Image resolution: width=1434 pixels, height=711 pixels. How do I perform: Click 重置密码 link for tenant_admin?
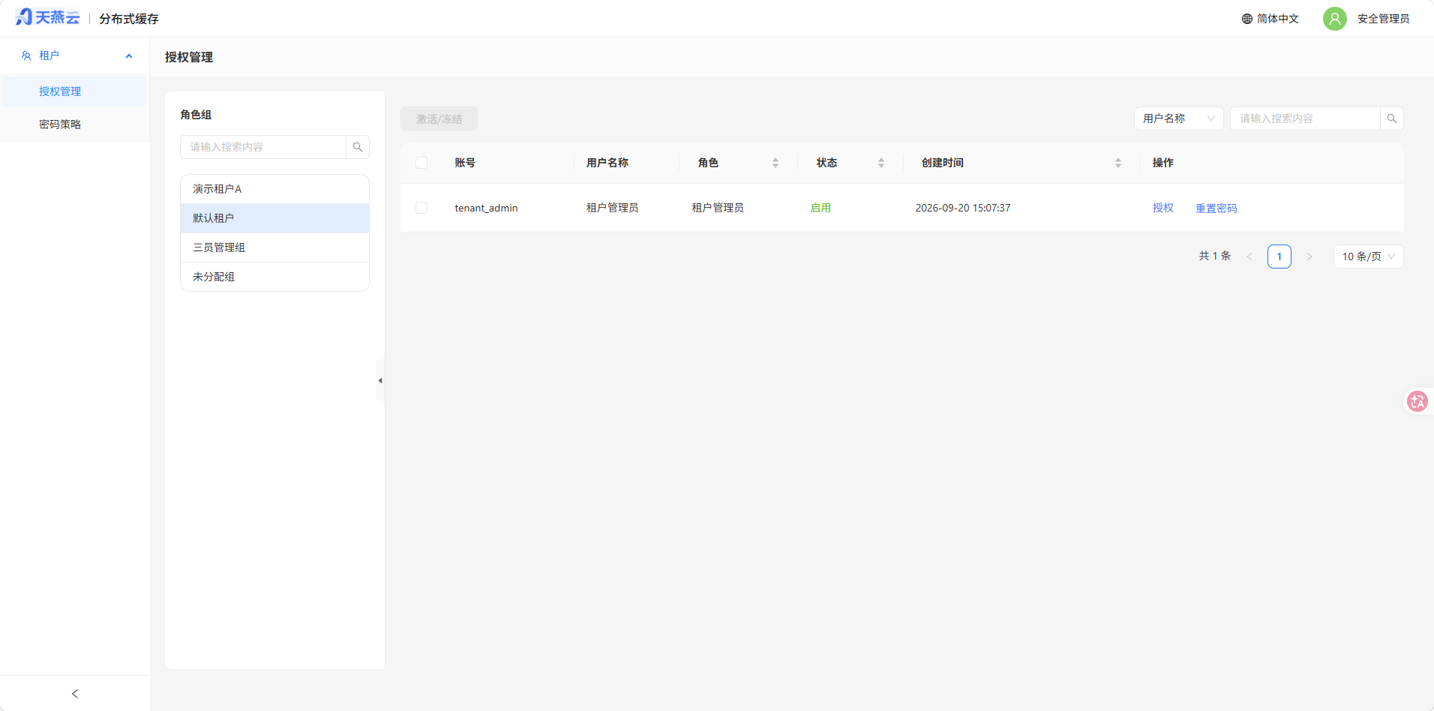coord(1216,208)
